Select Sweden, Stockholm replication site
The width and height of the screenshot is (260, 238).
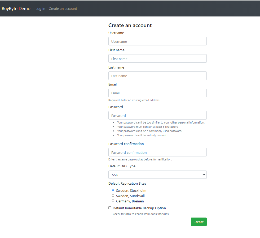pyautogui.click(x=113, y=190)
